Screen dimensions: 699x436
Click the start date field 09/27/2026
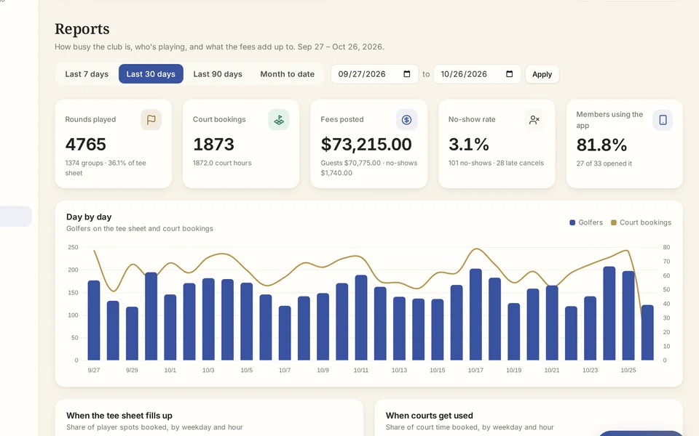click(374, 74)
